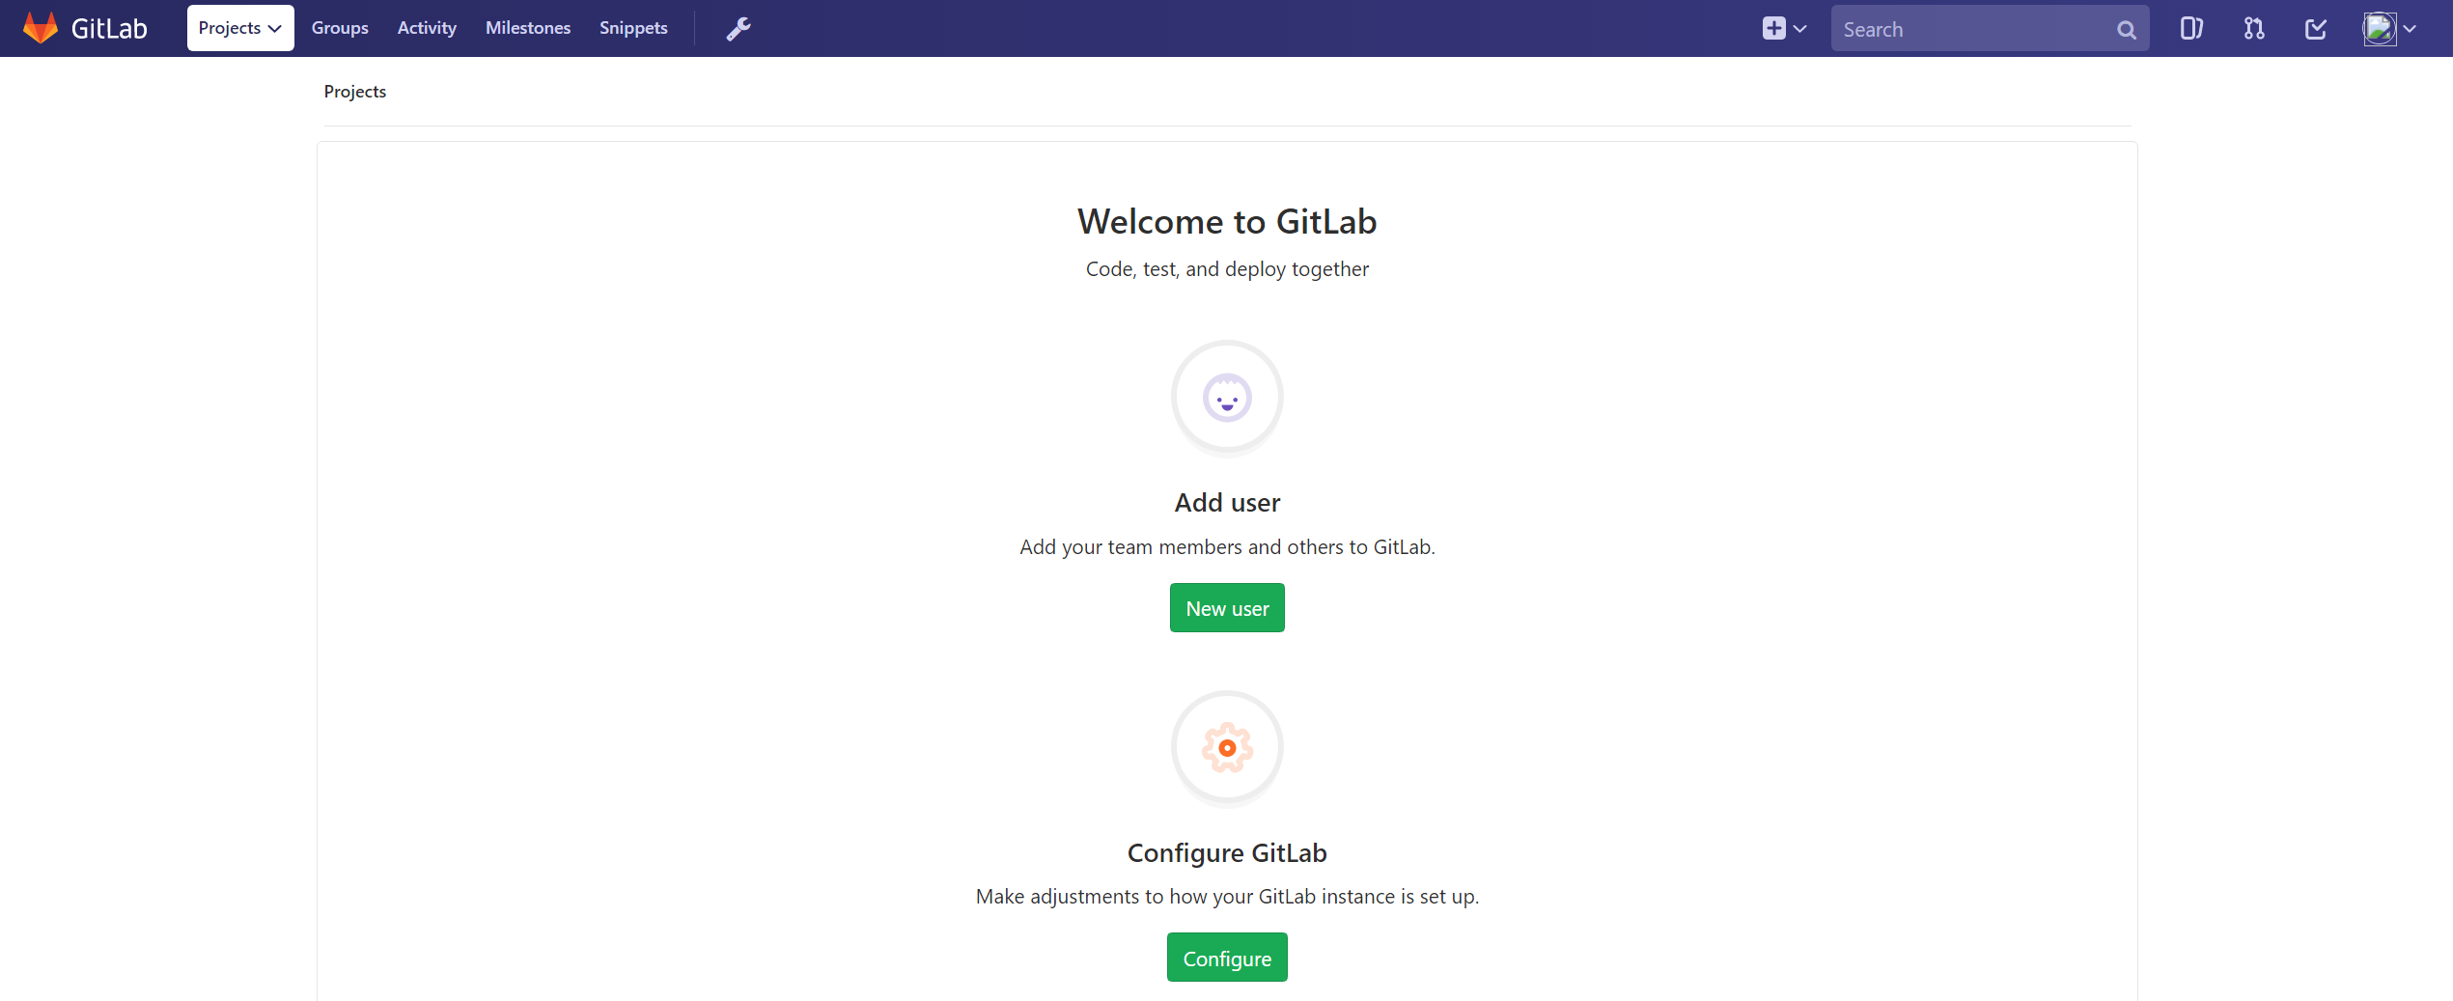Expand the chevron beside the plus icon
The image size is (2453, 1001).
[x=1800, y=29]
